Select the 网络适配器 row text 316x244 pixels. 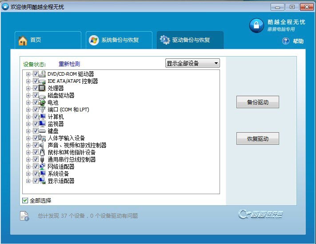61,167
